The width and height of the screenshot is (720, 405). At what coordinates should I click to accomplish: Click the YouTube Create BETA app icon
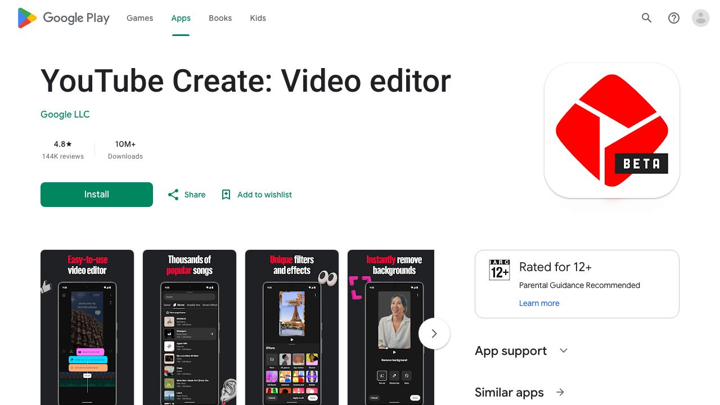tap(612, 130)
